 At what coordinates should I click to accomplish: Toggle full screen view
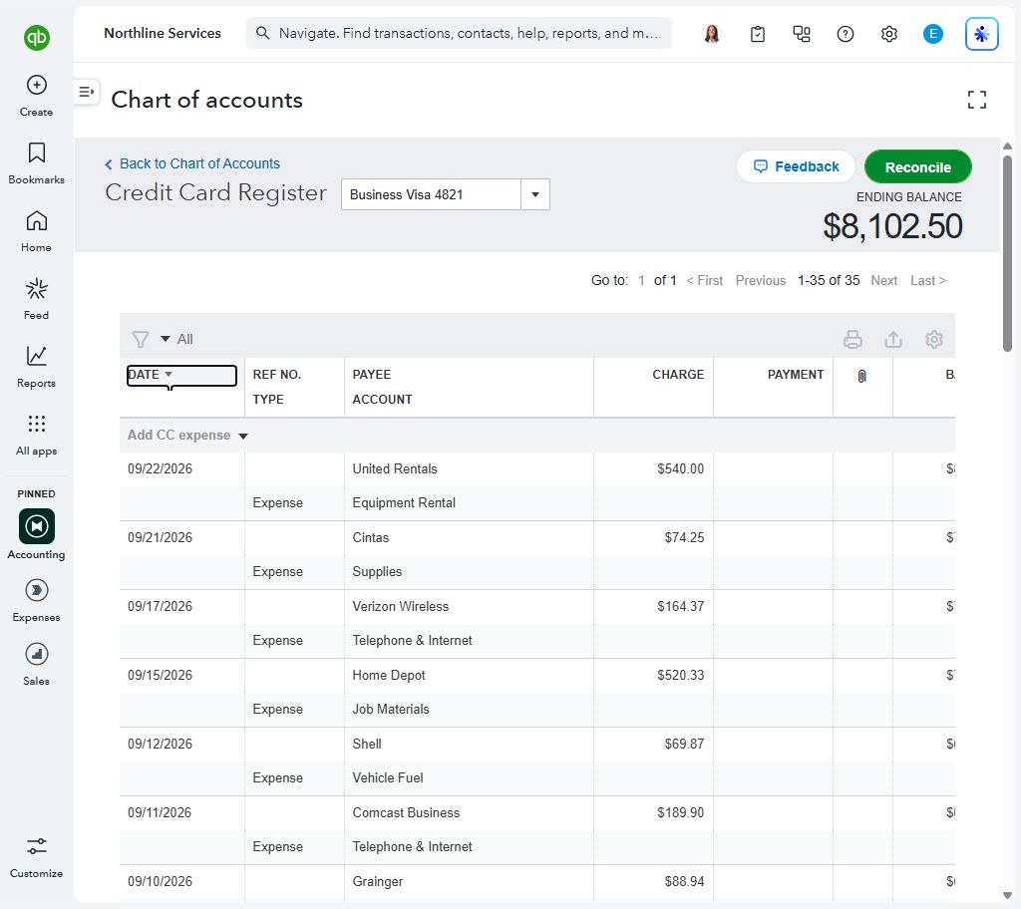977,100
